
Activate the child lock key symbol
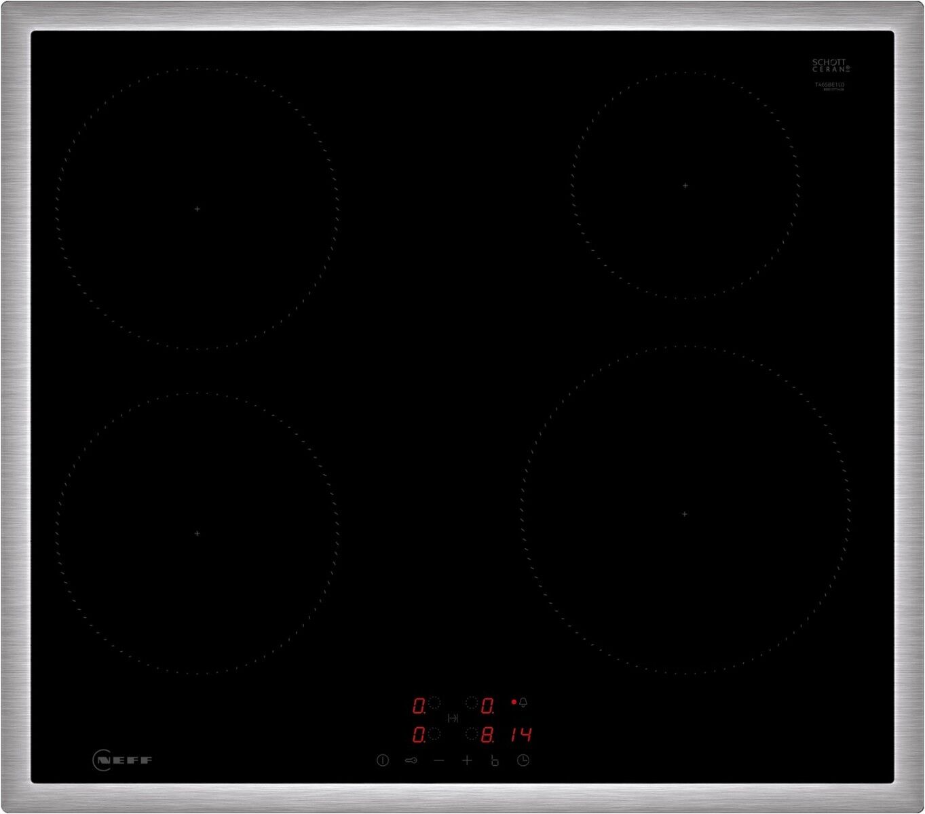pyautogui.click(x=411, y=761)
